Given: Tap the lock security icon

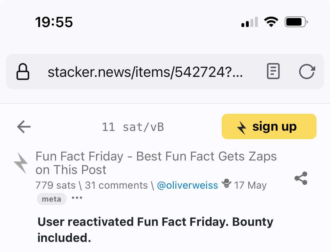Looking at the screenshot, I should coord(23,72).
